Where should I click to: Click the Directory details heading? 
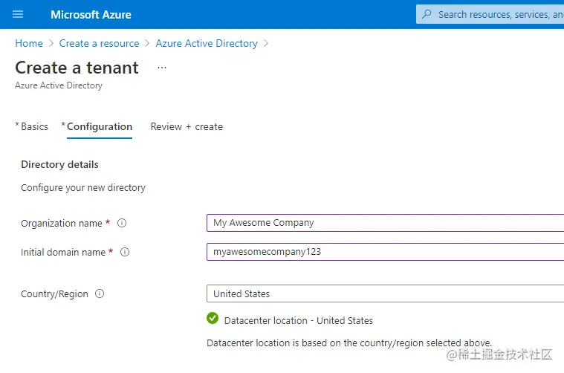(x=59, y=165)
